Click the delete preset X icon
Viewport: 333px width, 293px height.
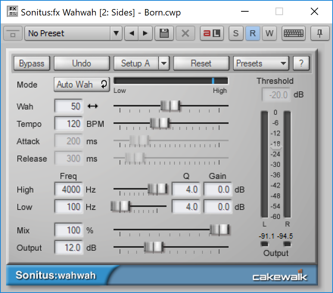point(185,33)
